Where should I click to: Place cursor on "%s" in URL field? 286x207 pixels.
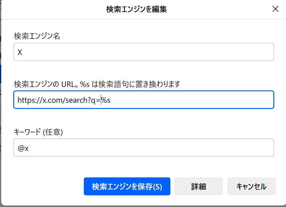tap(106, 100)
